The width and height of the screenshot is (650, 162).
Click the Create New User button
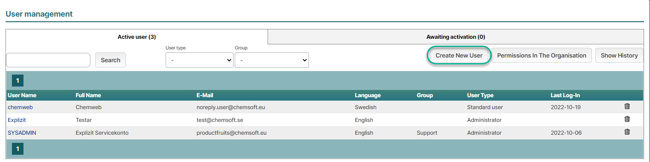pyautogui.click(x=459, y=55)
